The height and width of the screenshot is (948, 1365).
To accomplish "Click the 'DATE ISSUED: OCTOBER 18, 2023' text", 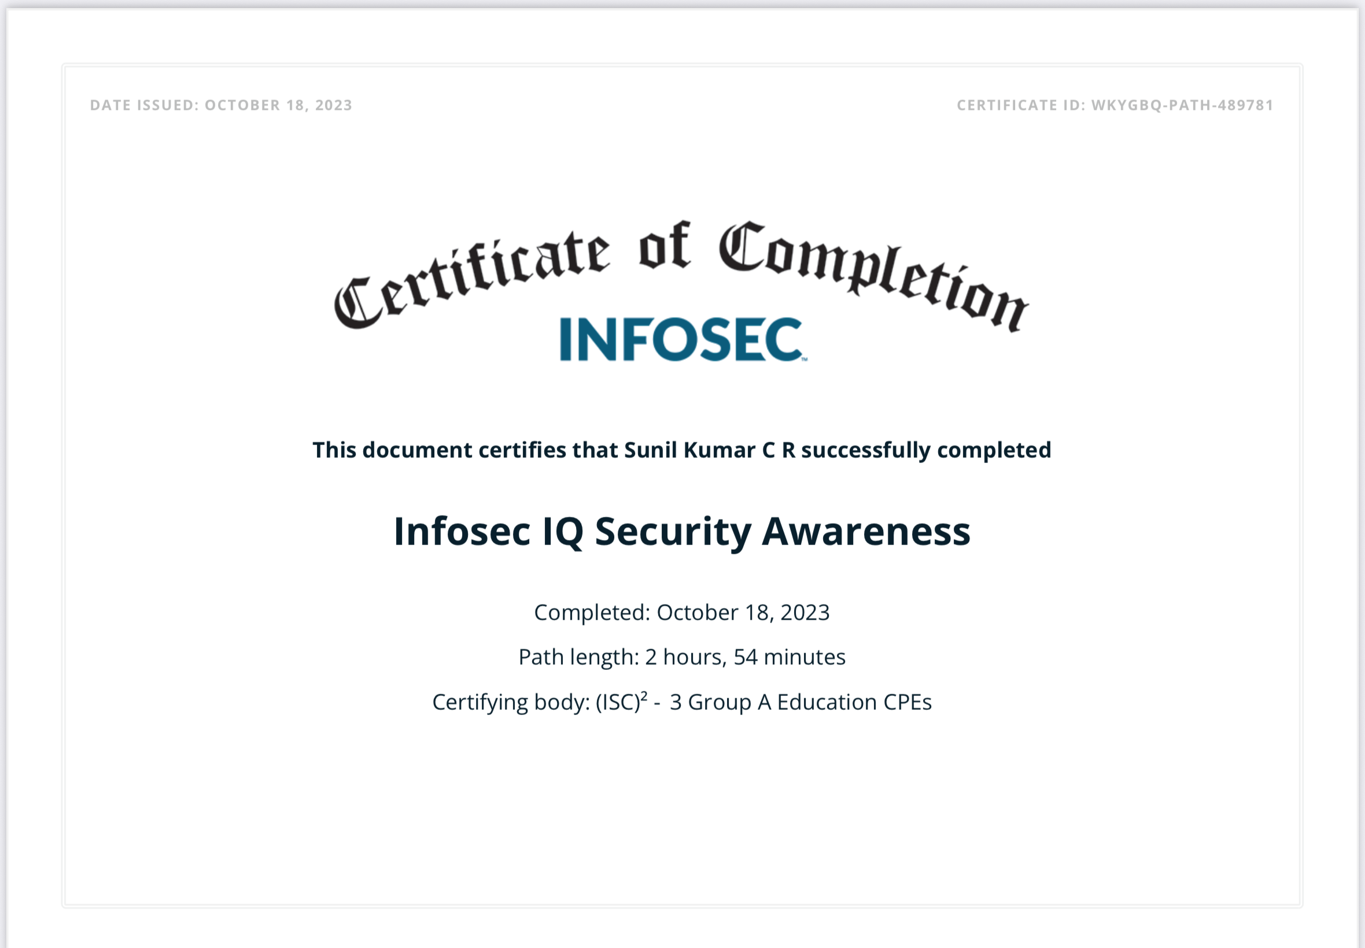I will pyautogui.click(x=221, y=105).
